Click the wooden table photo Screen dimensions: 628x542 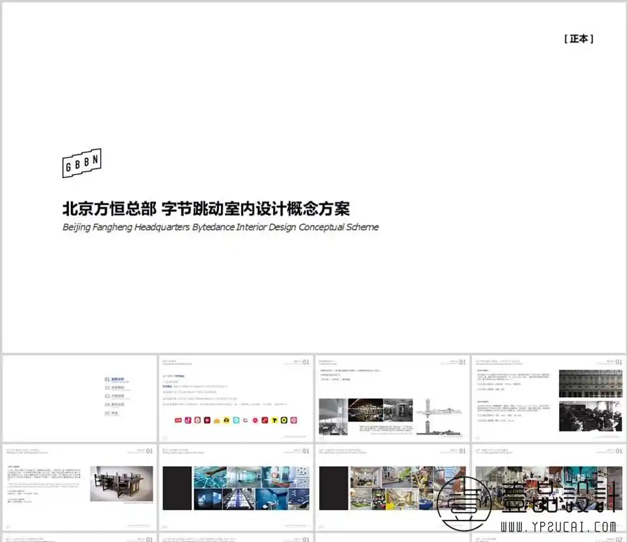pos(122,484)
